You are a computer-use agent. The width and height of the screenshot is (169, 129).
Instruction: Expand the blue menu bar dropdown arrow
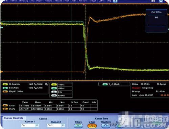pyautogui.click(x=115, y=1)
